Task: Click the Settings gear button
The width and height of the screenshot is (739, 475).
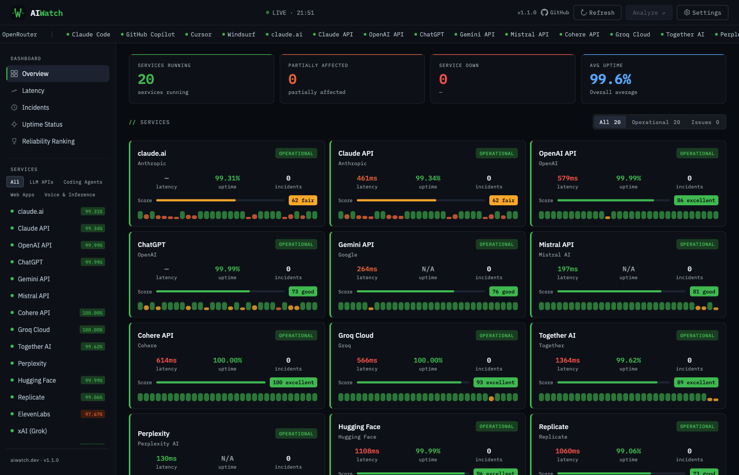Action: 702,13
